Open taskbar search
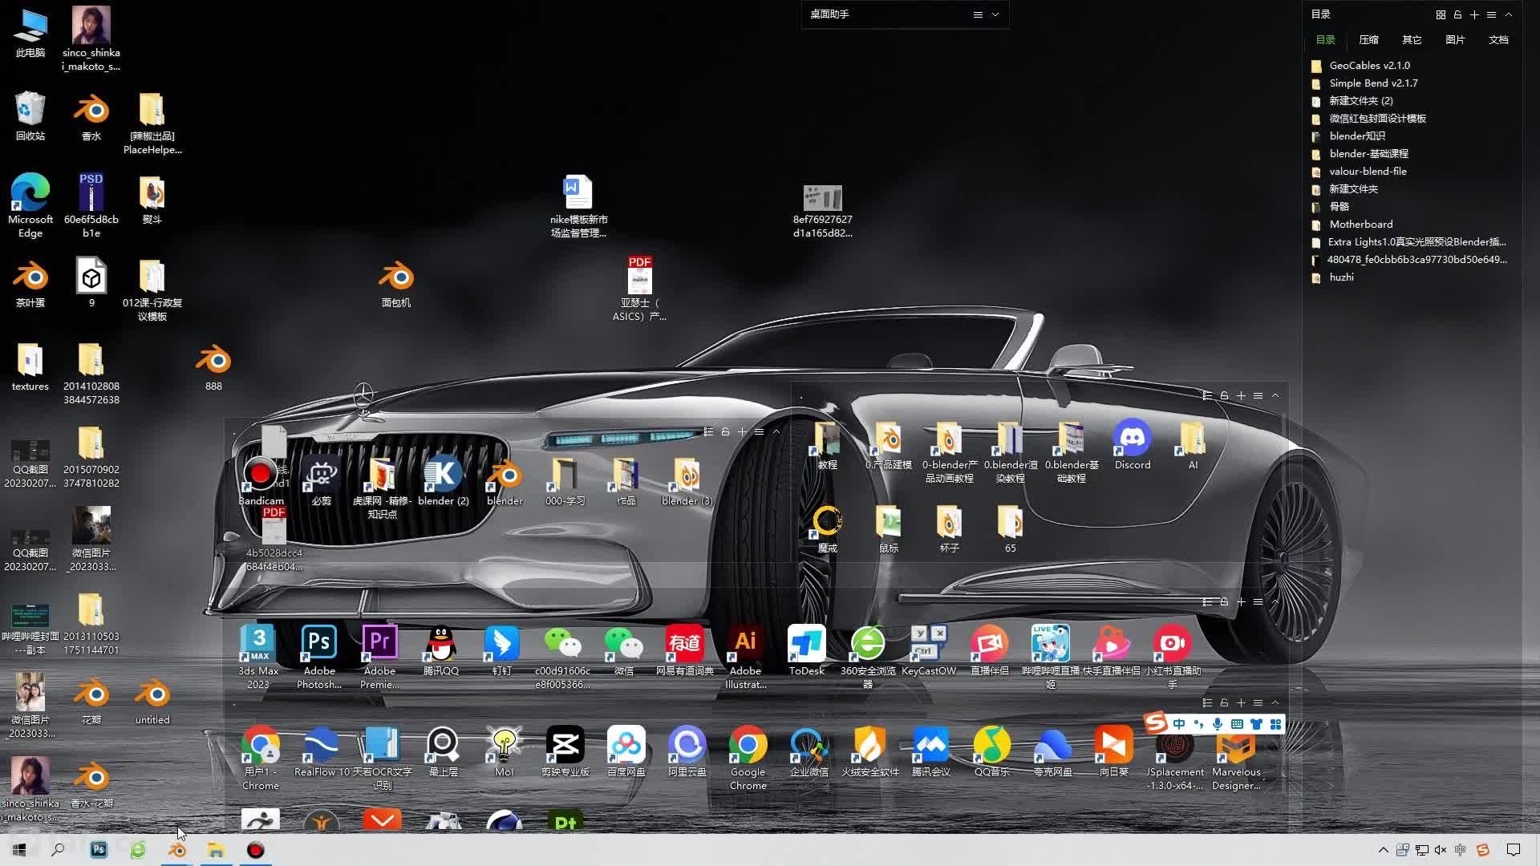1540x866 pixels. click(x=58, y=850)
